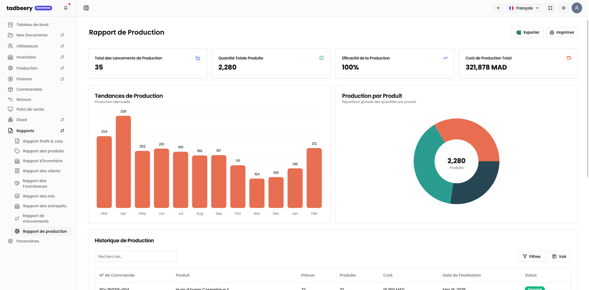Enter fullscreen mode via expand icon

pos(550,8)
